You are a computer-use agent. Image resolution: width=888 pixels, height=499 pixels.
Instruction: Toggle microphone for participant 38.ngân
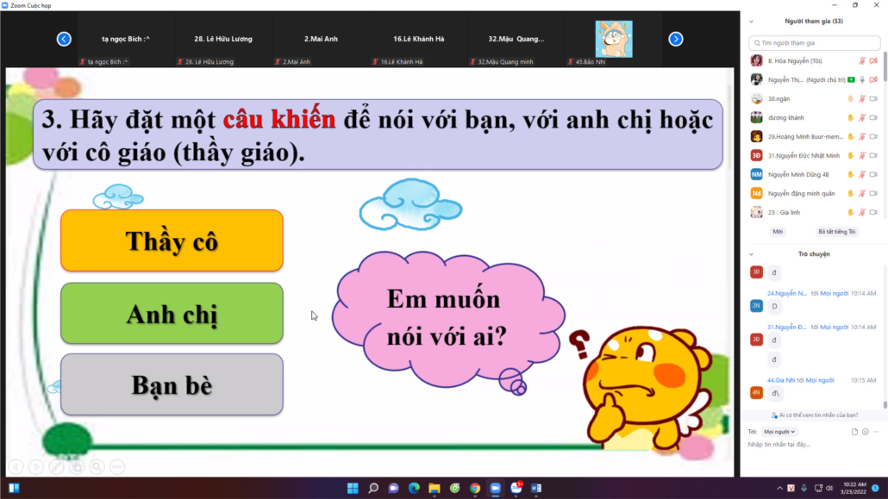tap(862, 99)
